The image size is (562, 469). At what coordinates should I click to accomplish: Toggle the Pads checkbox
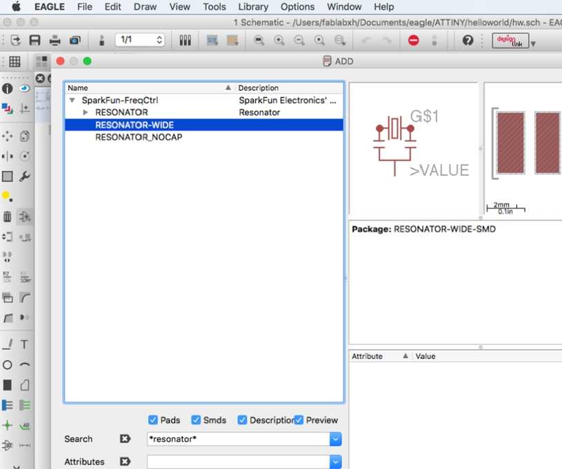[153, 420]
